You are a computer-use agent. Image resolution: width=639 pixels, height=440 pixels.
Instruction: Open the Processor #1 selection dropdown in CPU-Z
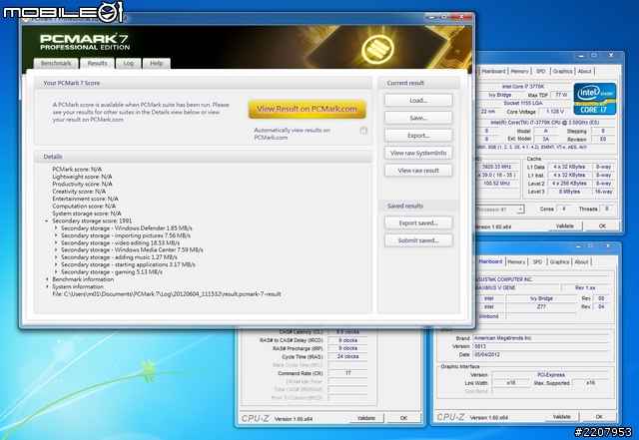(520, 210)
